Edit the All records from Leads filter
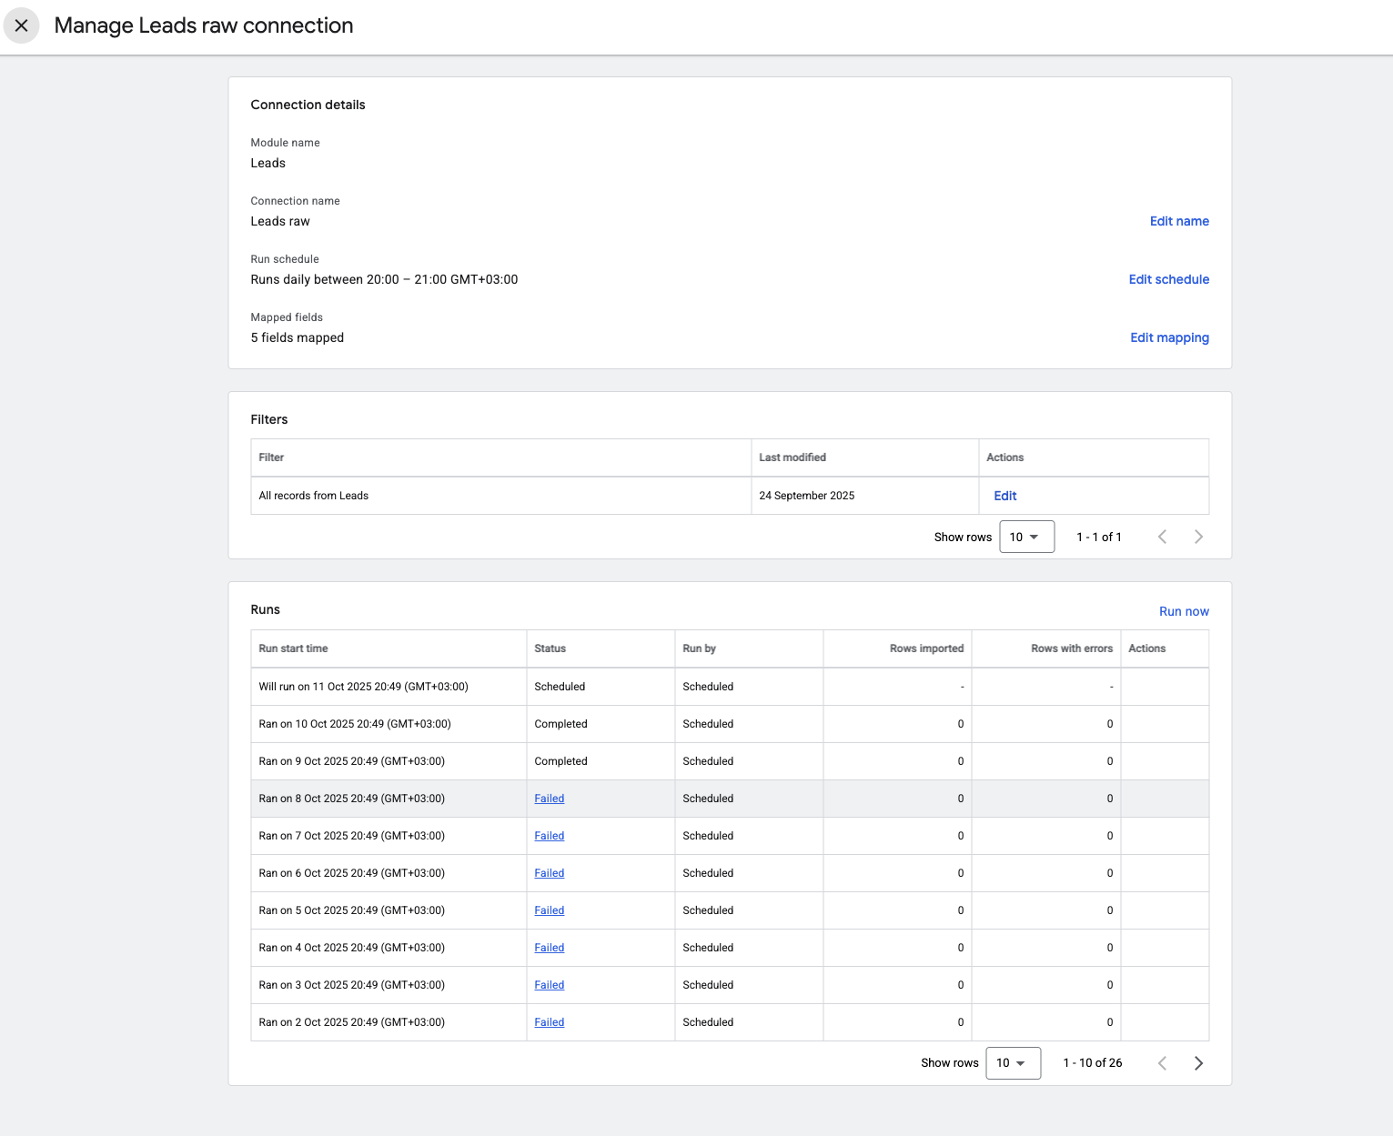This screenshot has width=1393, height=1136. point(1004,496)
